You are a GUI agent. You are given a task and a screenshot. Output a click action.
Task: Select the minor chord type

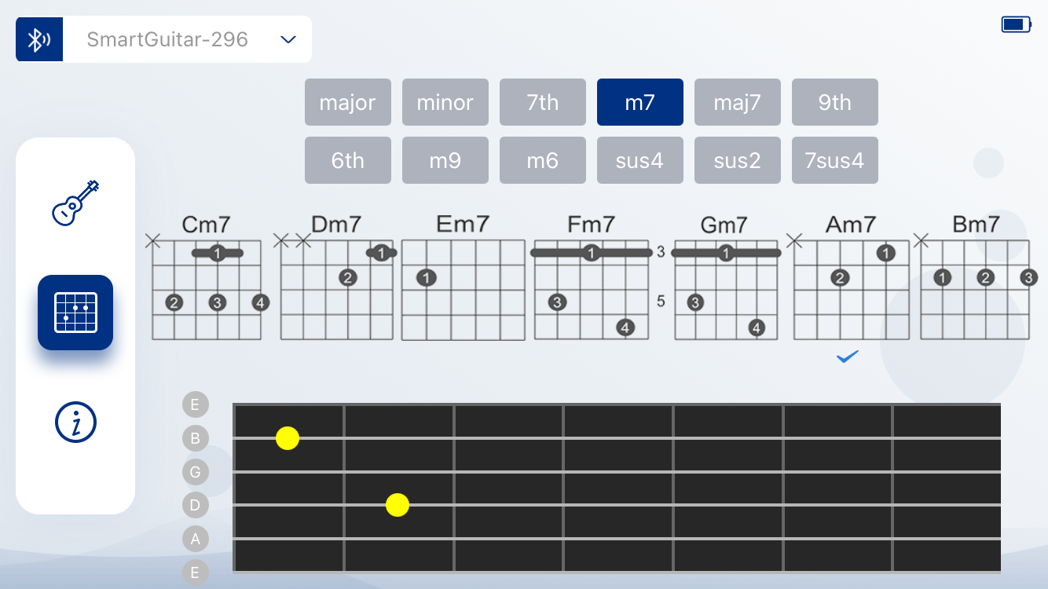tap(445, 102)
